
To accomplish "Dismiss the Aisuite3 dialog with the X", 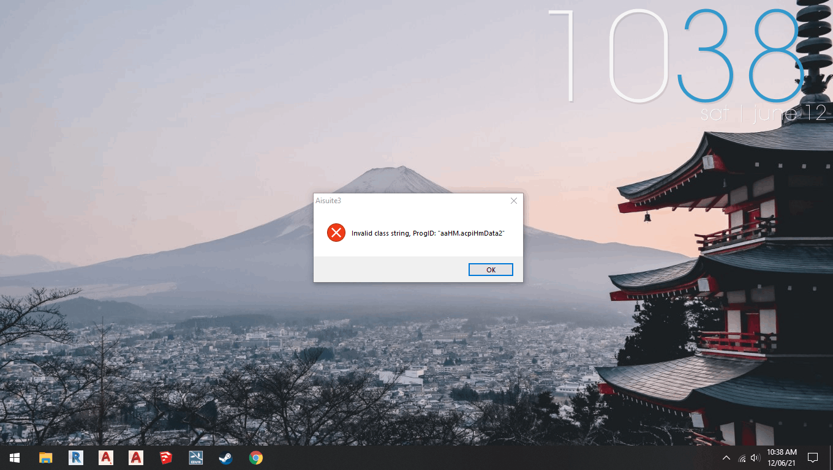I will click(513, 201).
